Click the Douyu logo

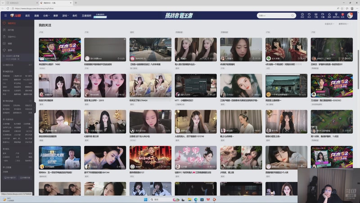tap(16, 16)
